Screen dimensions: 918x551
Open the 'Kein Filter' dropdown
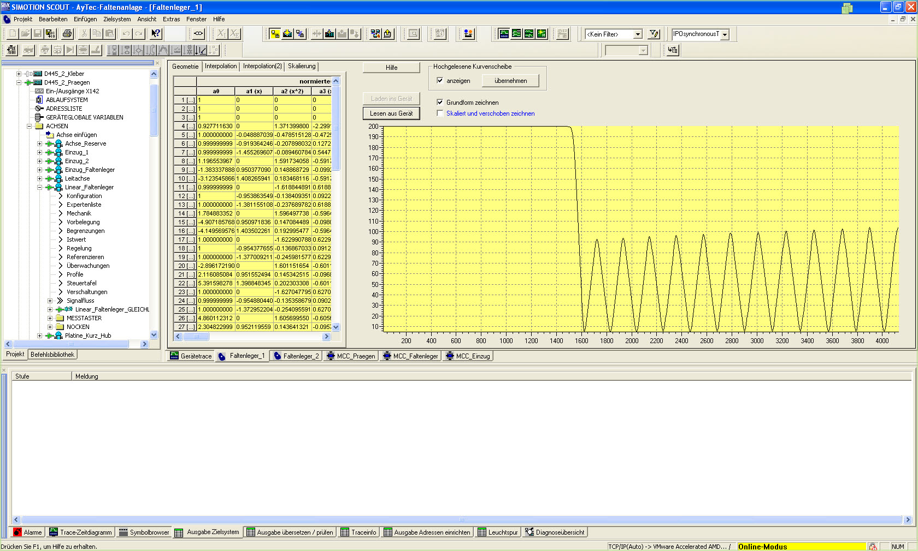pos(637,34)
